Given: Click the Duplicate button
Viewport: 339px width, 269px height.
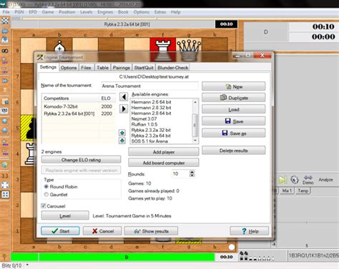Looking at the screenshot, I should pos(233,98).
